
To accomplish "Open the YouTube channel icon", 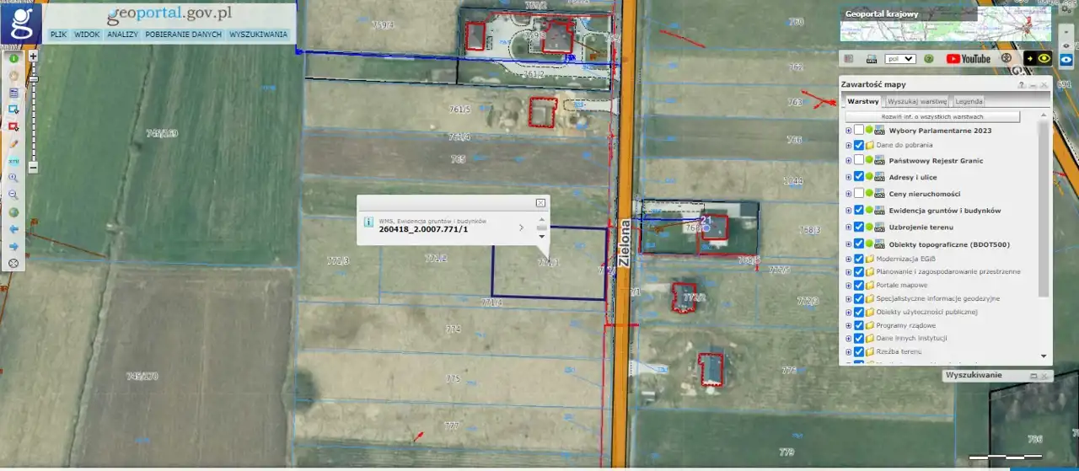I will (x=968, y=59).
